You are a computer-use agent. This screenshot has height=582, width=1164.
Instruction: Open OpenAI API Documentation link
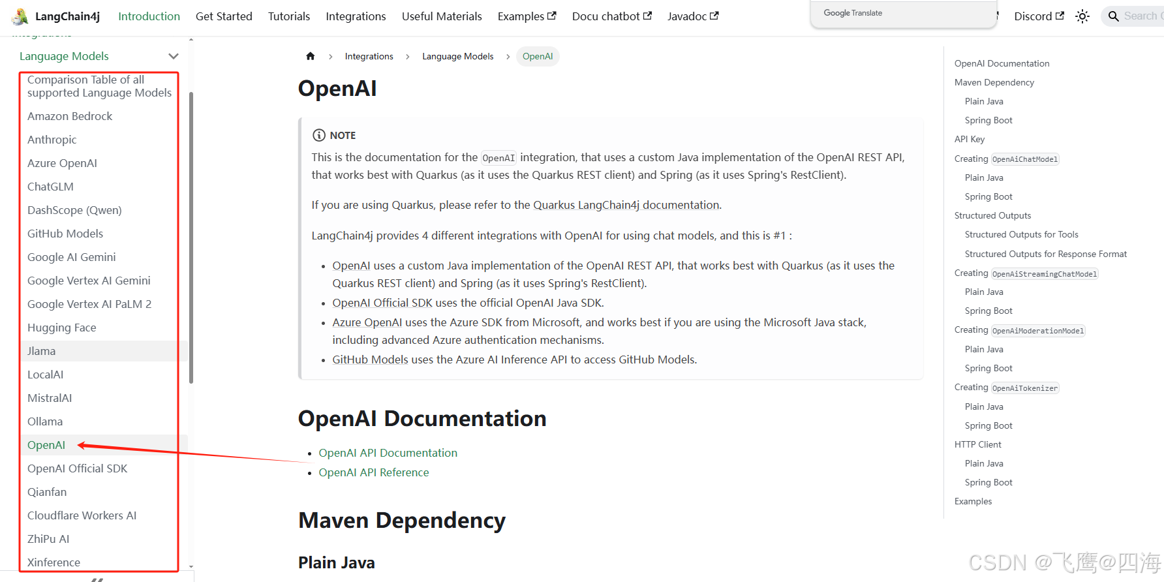pos(388,453)
